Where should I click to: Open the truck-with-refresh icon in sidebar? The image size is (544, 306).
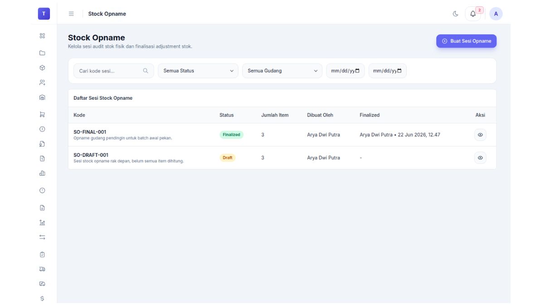click(42, 284)
